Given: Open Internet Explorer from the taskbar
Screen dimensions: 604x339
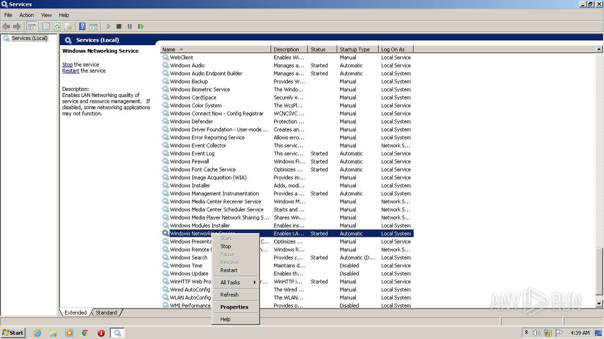Looking at the screenshot, I should click(38, 333).
